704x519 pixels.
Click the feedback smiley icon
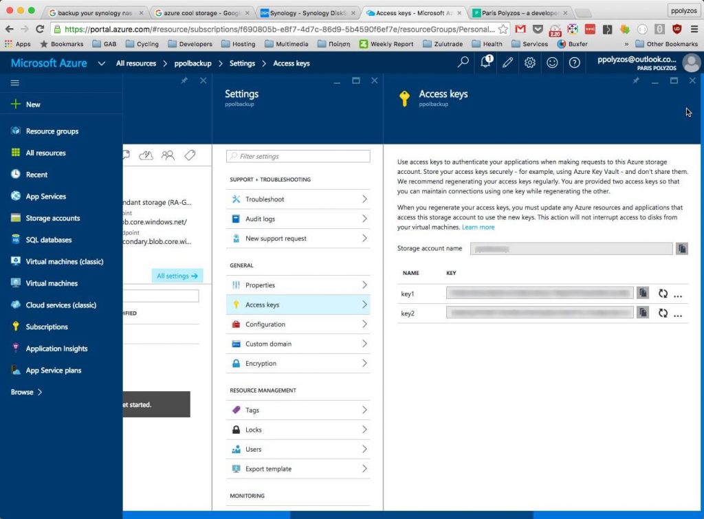pyautogui.click(x=552, y=63)
